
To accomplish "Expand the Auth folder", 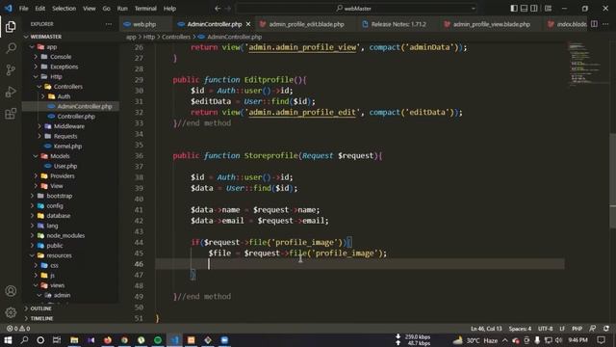I will pos(64,96).
